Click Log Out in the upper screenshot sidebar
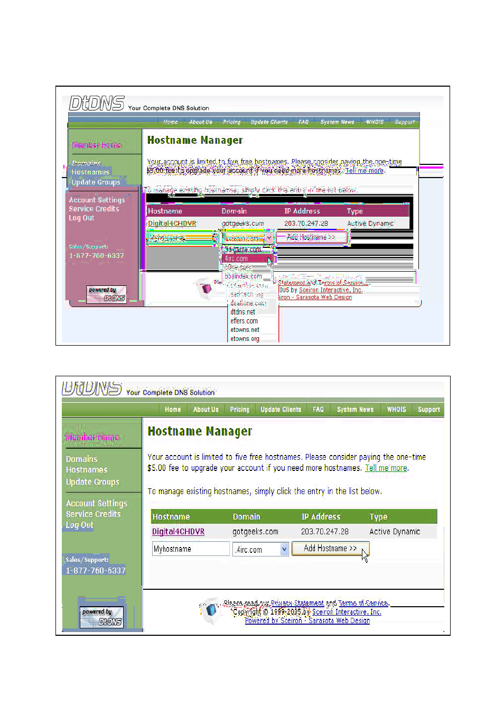 coord(81,218)
